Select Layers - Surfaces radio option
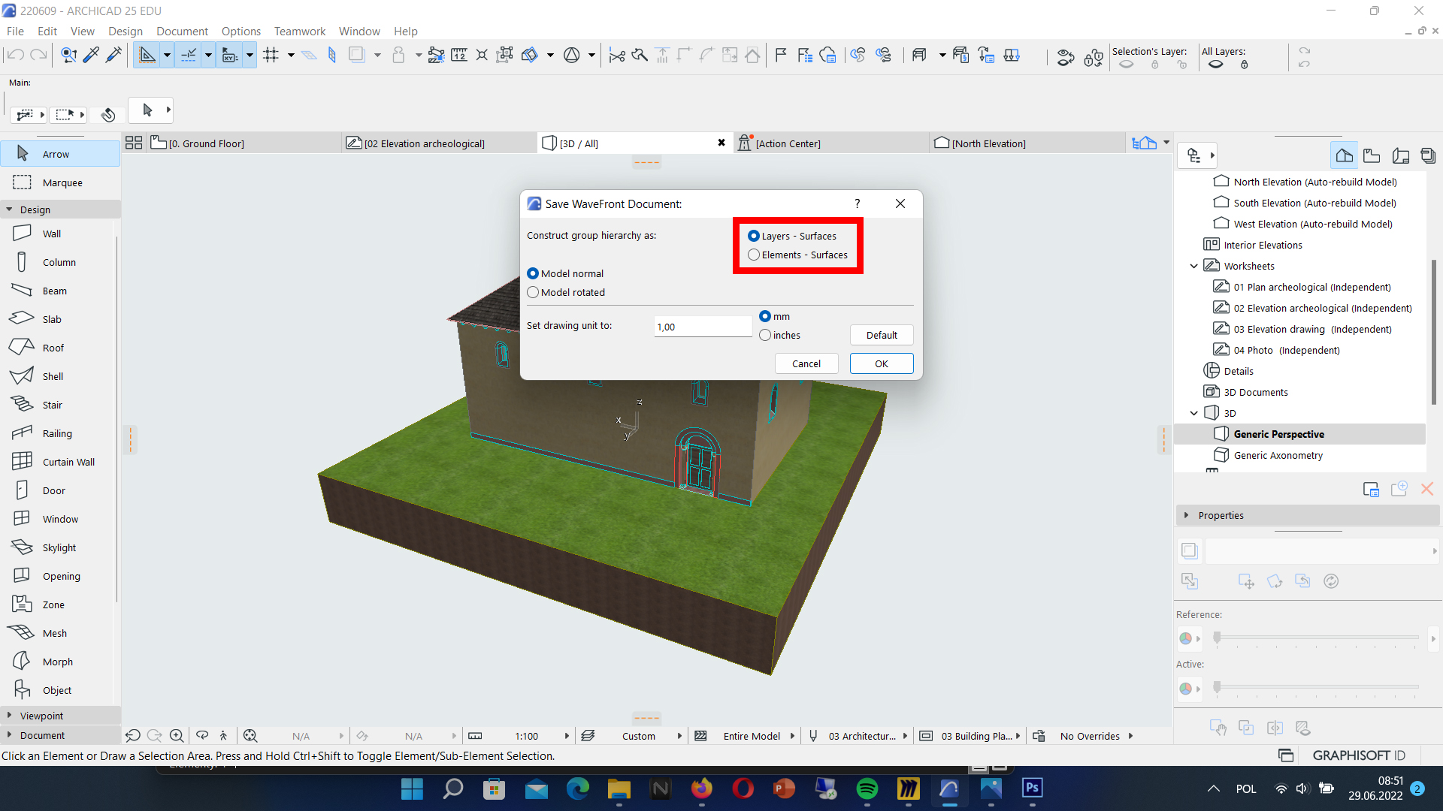The width and height of the screenshot is (1443, 811). pyautogui.click(x=791, y=236)
